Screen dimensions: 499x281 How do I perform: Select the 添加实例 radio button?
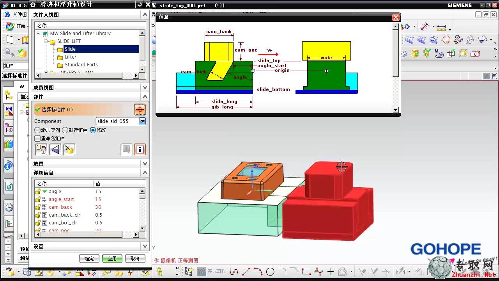pos(37,130)
